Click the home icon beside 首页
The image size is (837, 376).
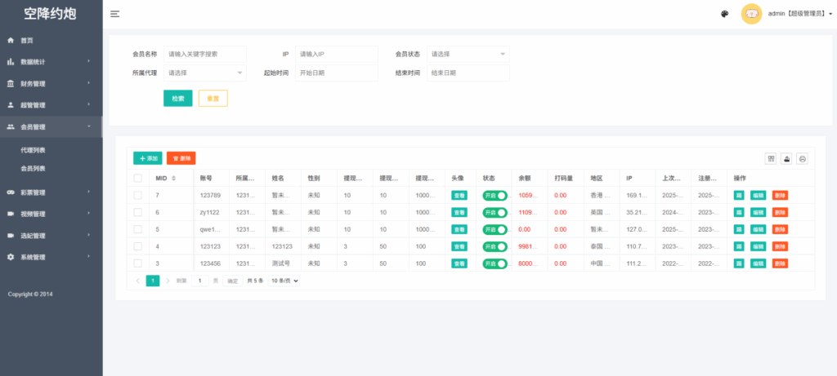pos(10,41)
